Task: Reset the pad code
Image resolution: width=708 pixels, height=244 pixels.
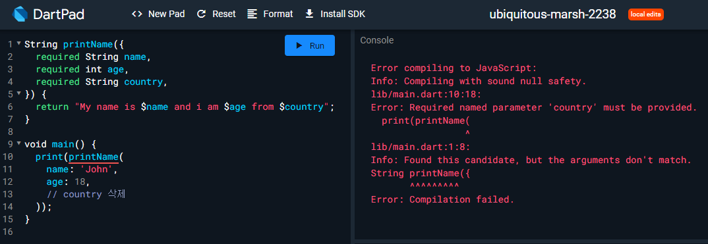Action: pyautogui.click(x=216, y=14)
